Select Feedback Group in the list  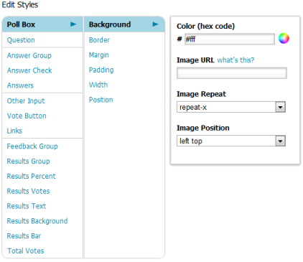coord(32,146)
